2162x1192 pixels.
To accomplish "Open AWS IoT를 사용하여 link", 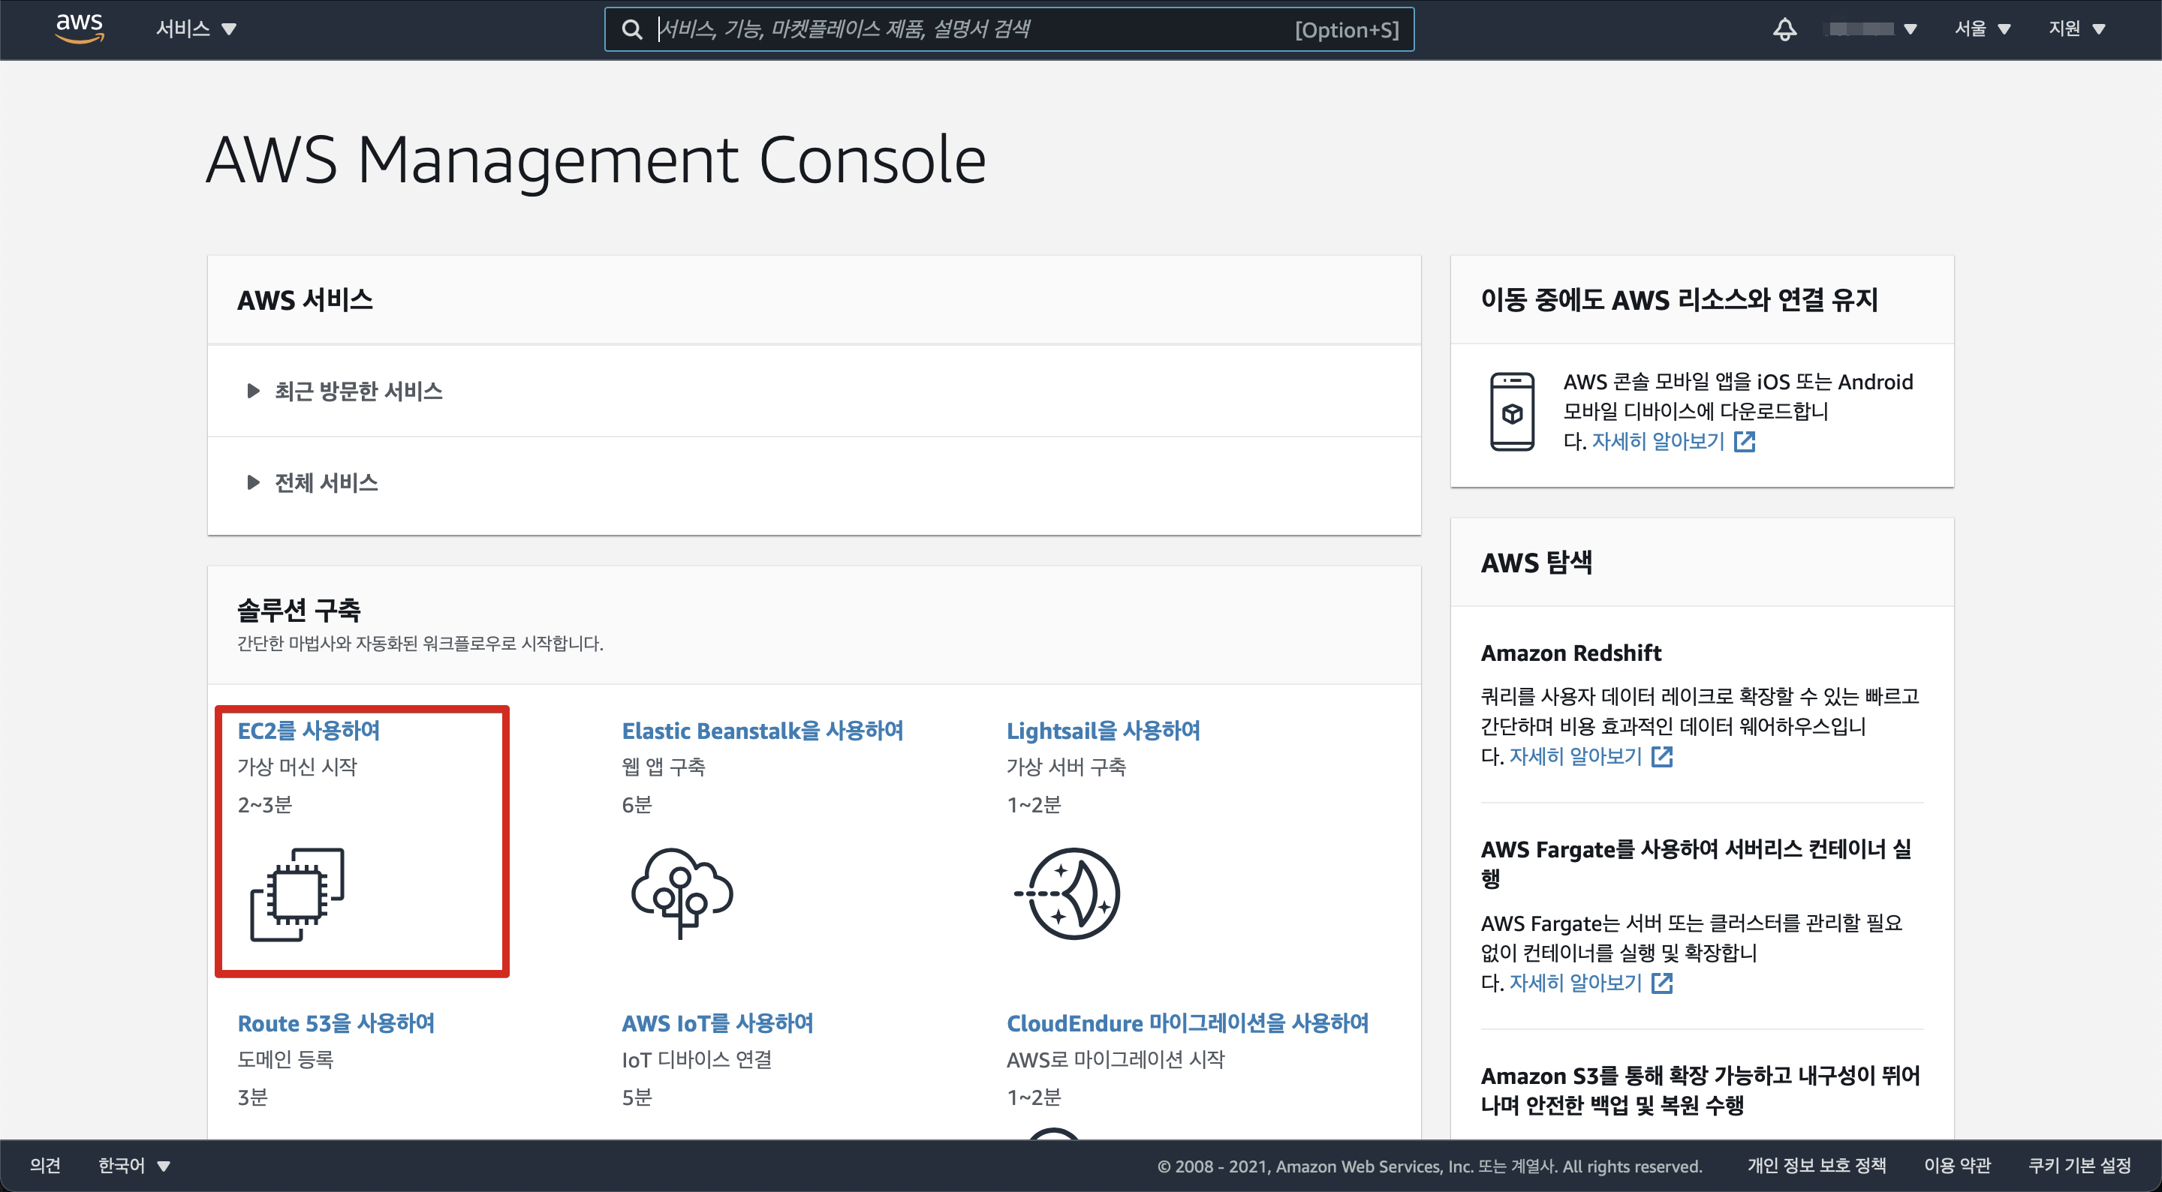I will tap(718, 1023).
